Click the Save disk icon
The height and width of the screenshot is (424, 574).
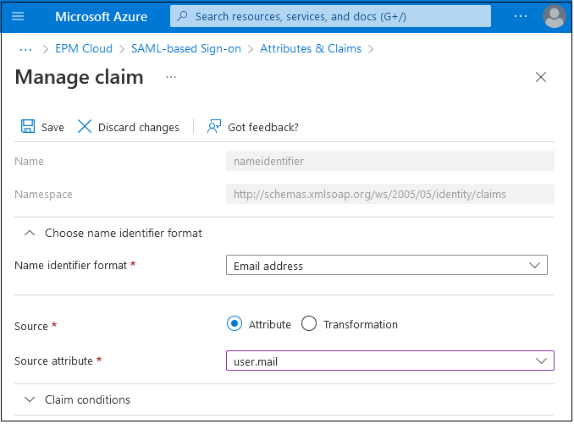click(28, 126)
